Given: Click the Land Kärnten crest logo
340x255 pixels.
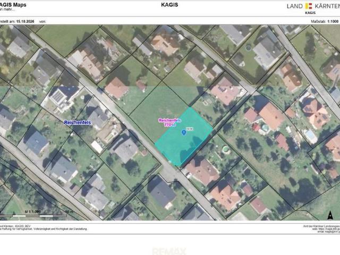Looking at the screenshot, I should point(309,6).
